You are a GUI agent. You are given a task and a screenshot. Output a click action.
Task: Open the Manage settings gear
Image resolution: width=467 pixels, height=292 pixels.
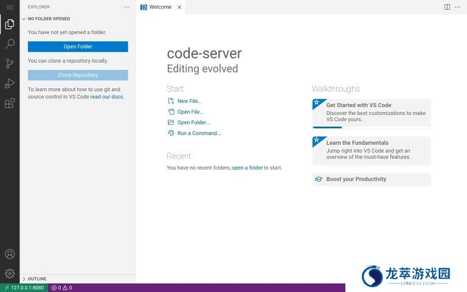pos(10,273)
